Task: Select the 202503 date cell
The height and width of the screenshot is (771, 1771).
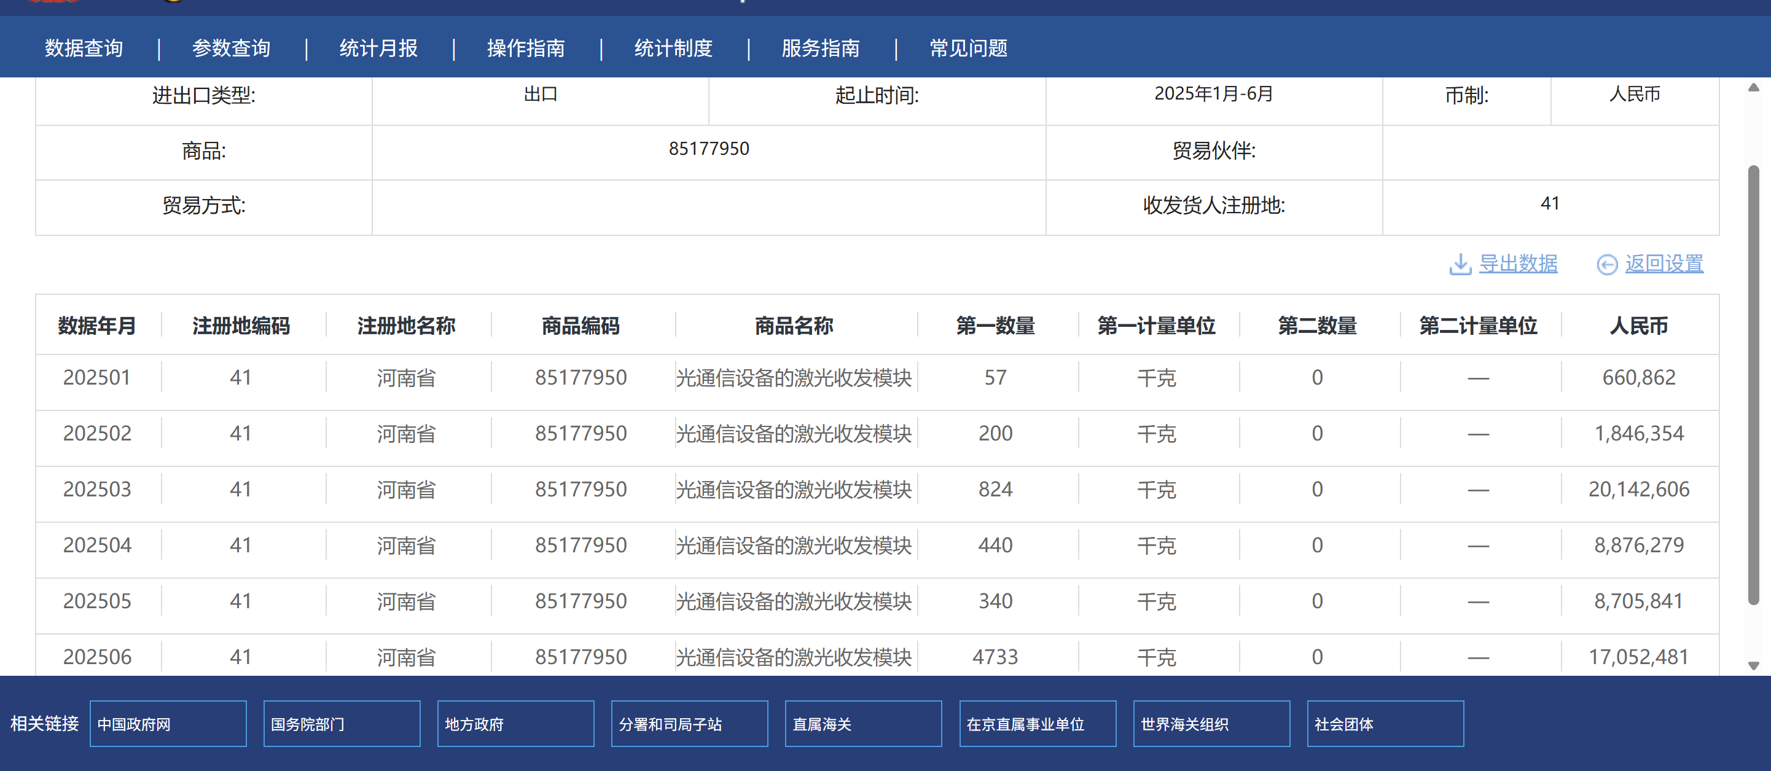Action: (x=97, y=489)
